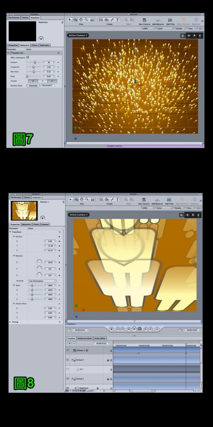Viewport: 213px width, 427px height.
Task: Open the Use Orientation animate dropdown
Action: click(43, 281)
